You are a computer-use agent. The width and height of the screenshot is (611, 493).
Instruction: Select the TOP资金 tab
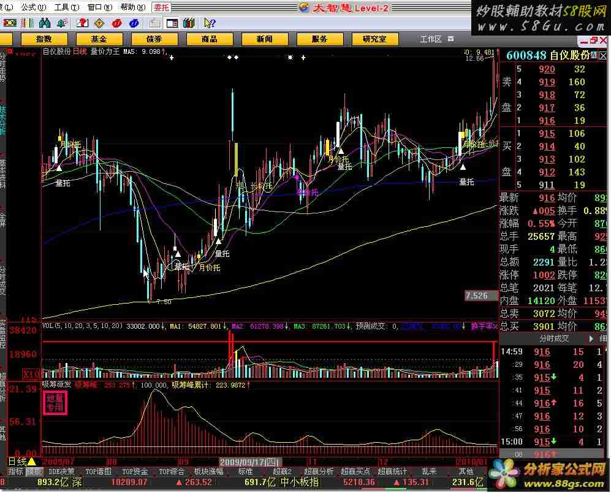coord(135,472)
